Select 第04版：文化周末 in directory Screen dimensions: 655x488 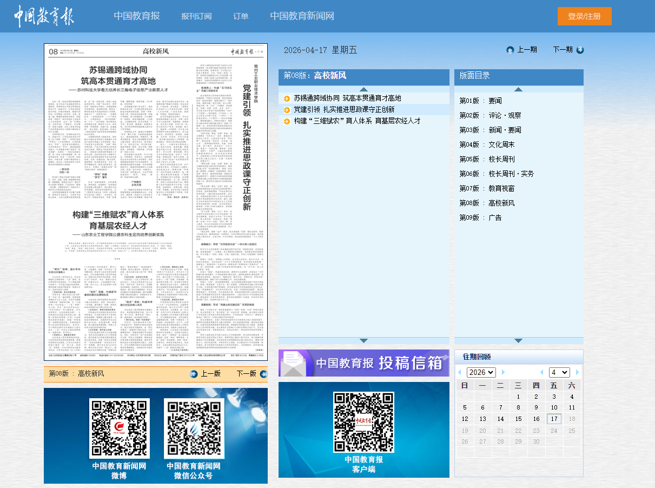coord(487,144)
